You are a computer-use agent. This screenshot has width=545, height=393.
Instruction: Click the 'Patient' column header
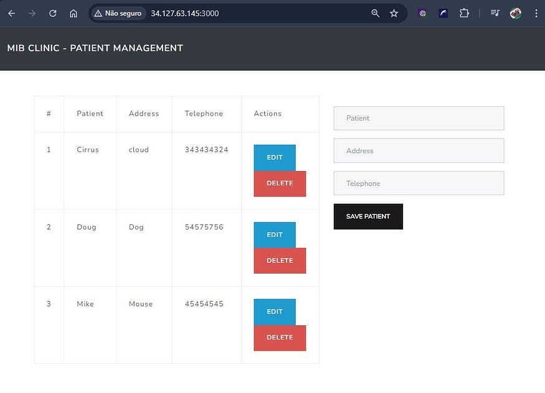tap(90, 113)
